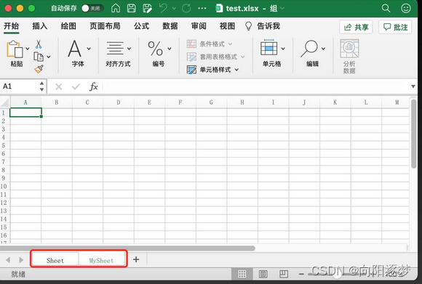
Task: Expand the paste options dropdown arrow
Action: pyautogui.click(x=28, y=49)
